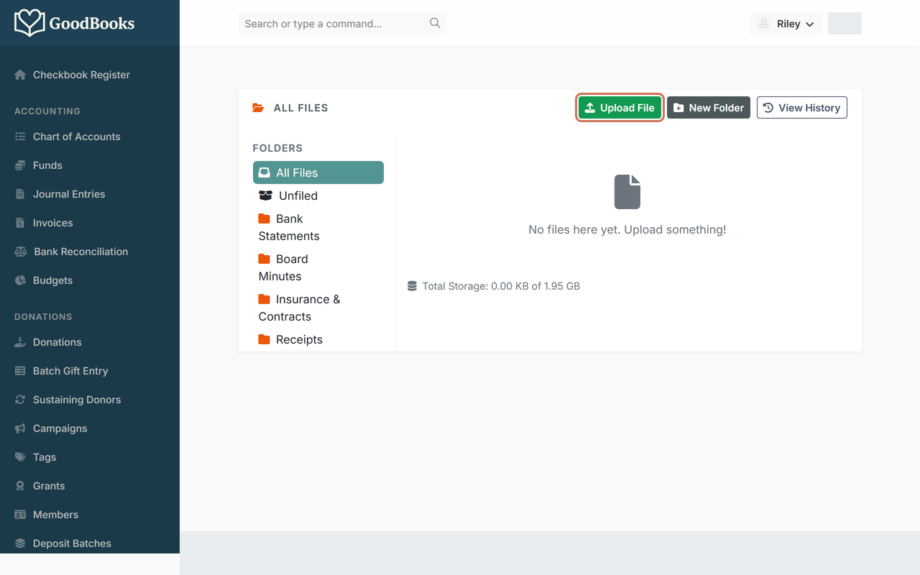Focus the search or command input field
Image resolution: width=920 pixels, height=575 pixels.
(x=342, y=24)
